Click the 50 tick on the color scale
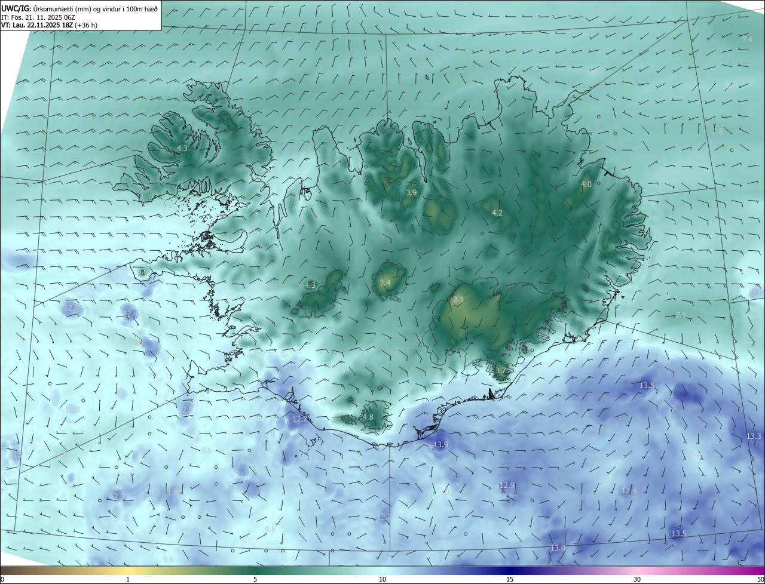Viewport: 765px width, 584px height. pyautogui.click(x=760, y=580)
